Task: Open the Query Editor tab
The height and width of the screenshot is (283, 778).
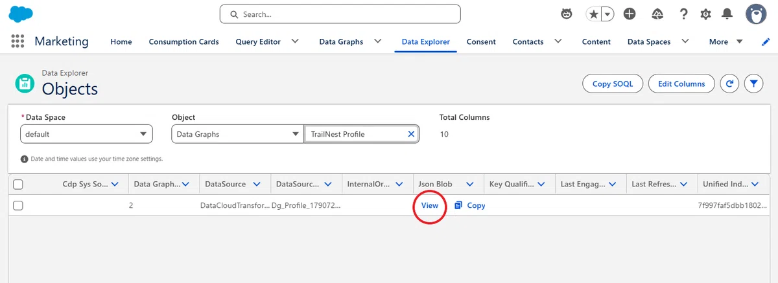Action: [x=258, y=41]
